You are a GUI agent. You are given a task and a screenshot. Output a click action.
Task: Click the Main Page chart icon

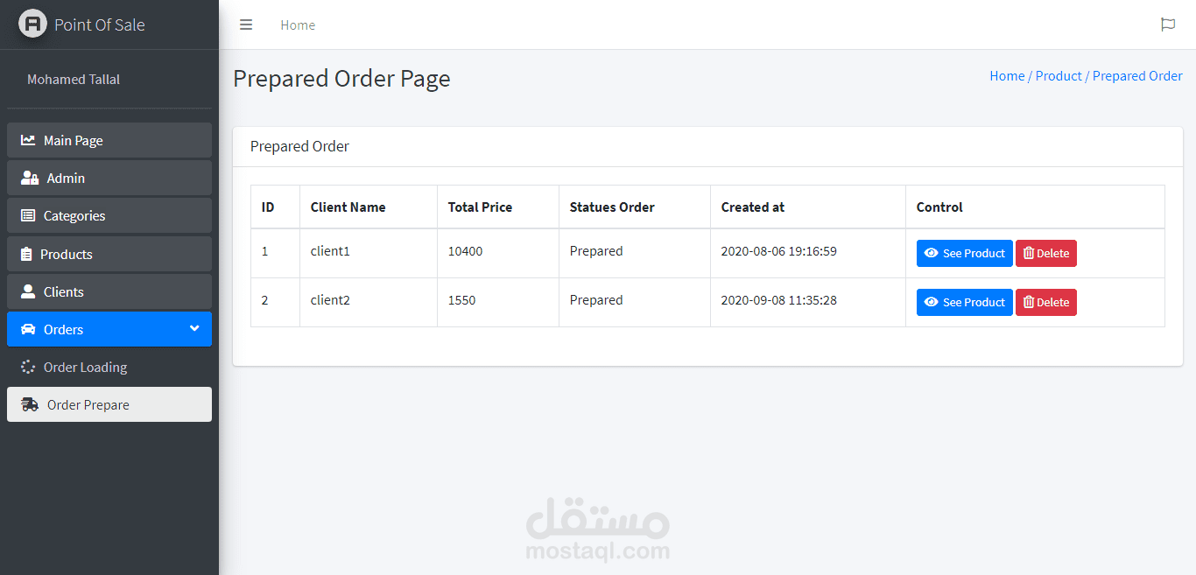pos(28,140)
